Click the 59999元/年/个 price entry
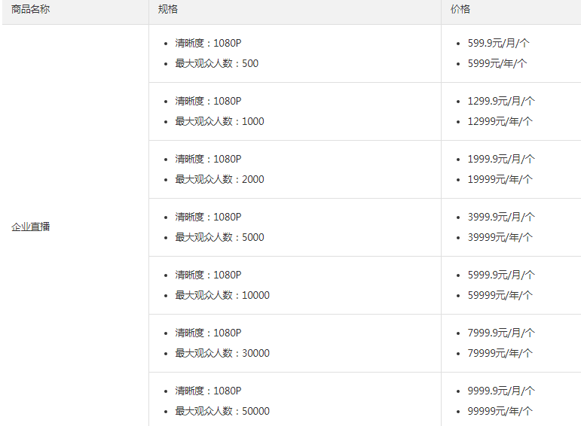The image size is (581, 426). tap(500, 295)
